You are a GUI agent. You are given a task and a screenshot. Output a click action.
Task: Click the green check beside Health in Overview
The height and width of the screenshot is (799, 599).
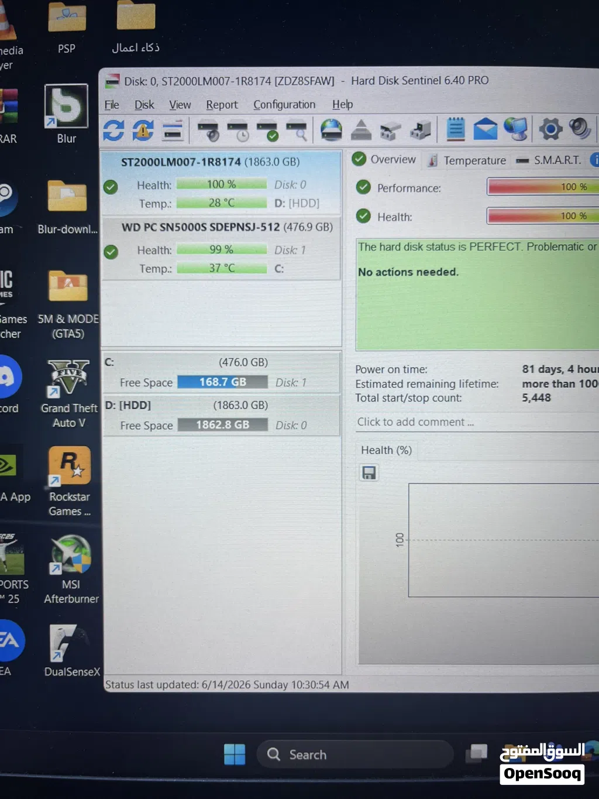363,216
